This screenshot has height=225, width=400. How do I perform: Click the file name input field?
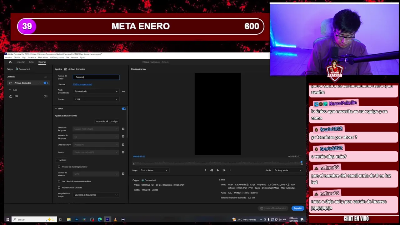tap(96, 77)
